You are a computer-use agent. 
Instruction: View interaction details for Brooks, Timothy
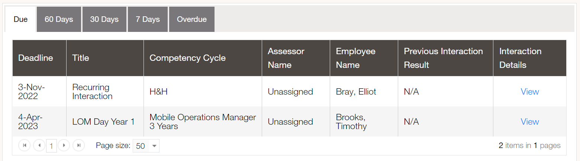pyautogui.click(x=530, y=122)
